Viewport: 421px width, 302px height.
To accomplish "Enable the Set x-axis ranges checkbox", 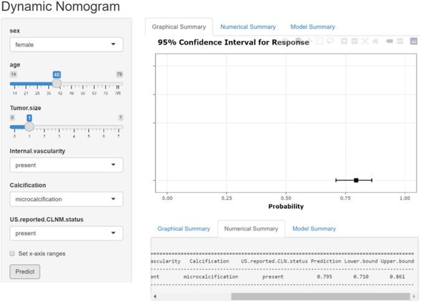I will 12,254.
